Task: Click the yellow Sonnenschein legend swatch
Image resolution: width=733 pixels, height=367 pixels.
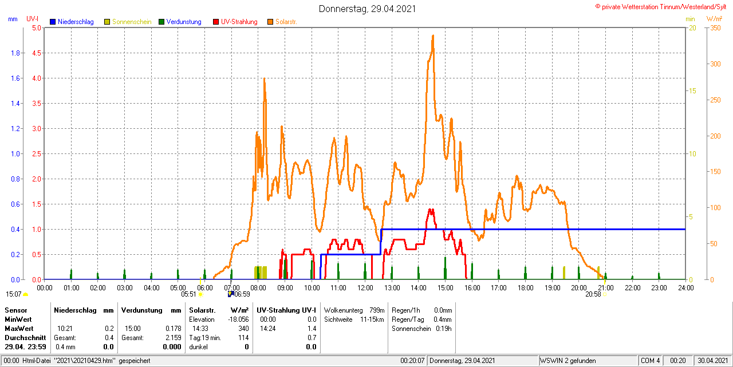Action: click(x=107, y=22)
